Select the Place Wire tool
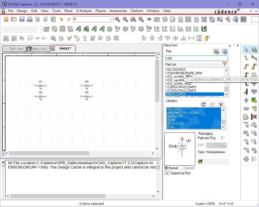This screenshot has width=259, height=207. tap(246, 58)
